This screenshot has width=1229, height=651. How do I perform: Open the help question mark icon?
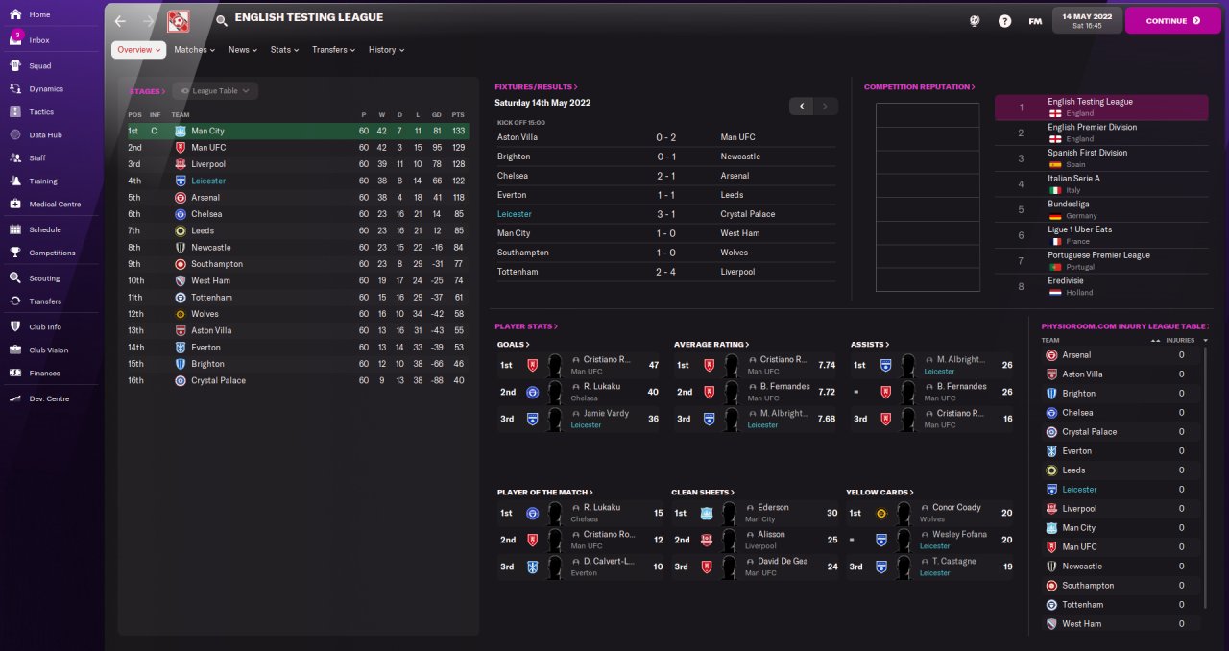[x=1004, y=21]
